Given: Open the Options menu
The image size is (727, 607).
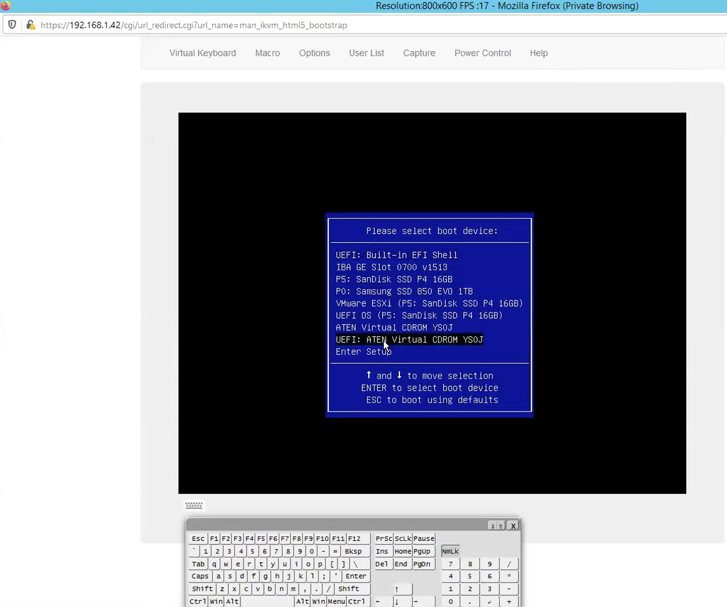Looking at the screenshot, I should [x=314, y=53].
